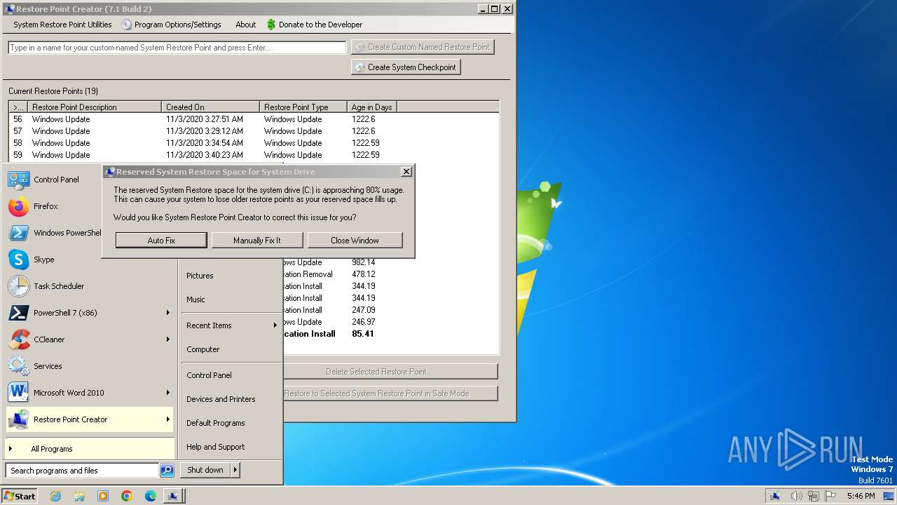Click the Start button
The image size is (897, 505).
(20, 496)
